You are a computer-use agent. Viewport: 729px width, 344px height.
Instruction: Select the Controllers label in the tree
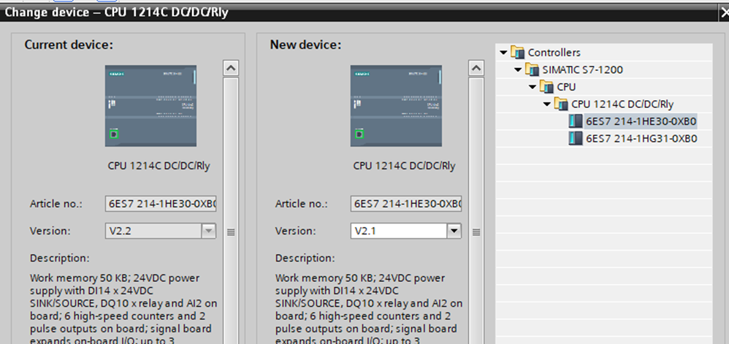[554, 53]
